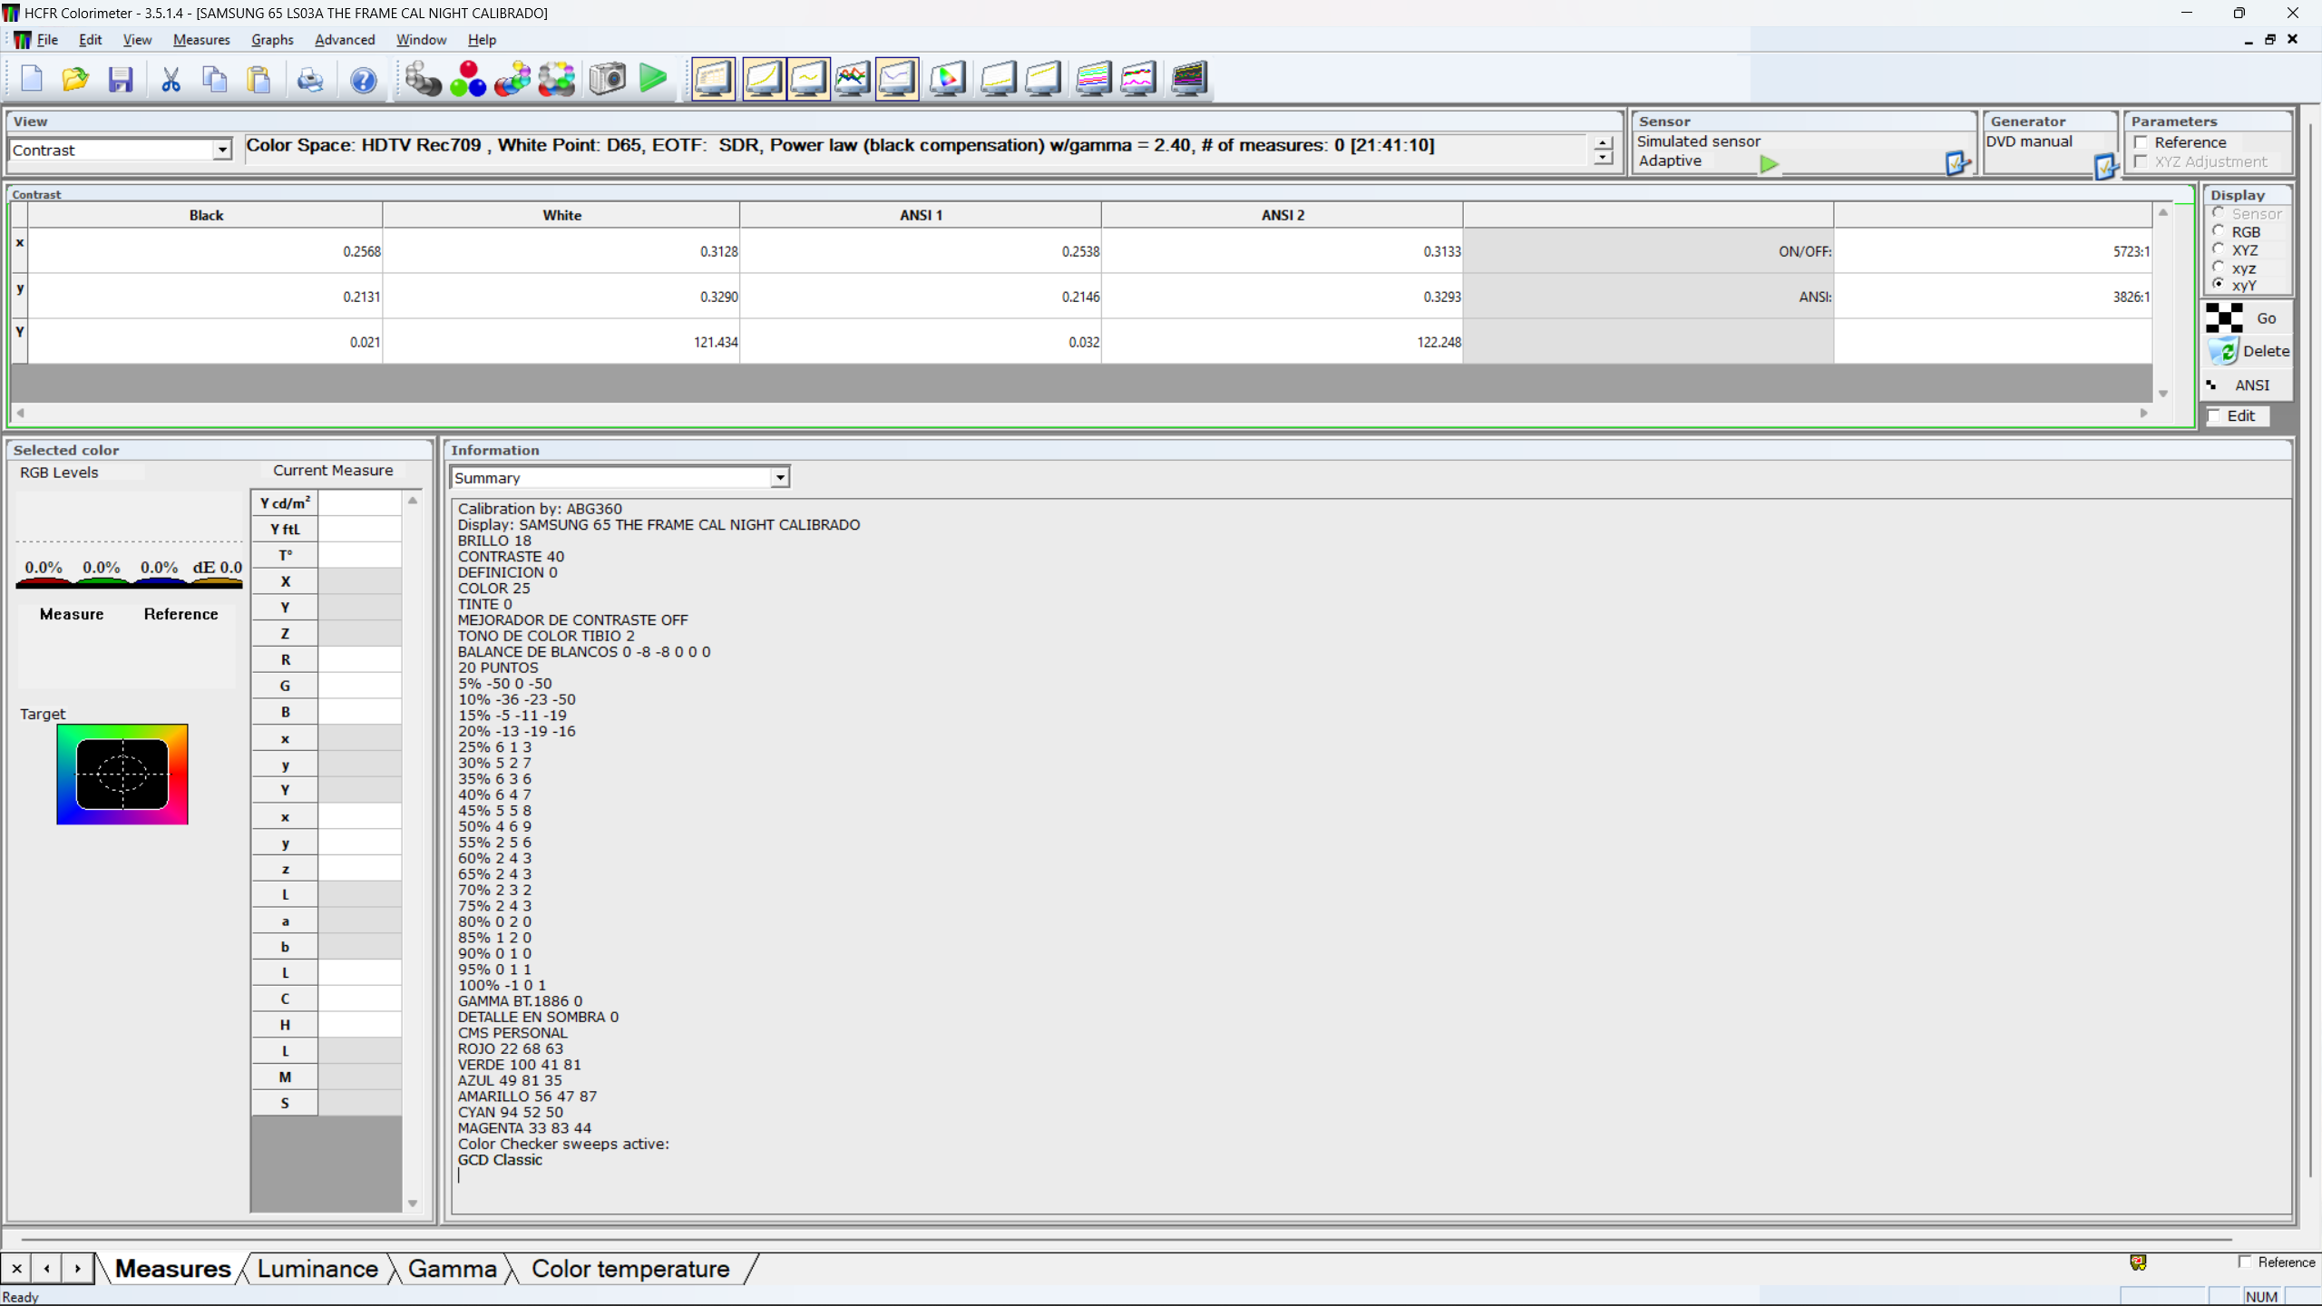Click the Delete button

pos(2248,351)
